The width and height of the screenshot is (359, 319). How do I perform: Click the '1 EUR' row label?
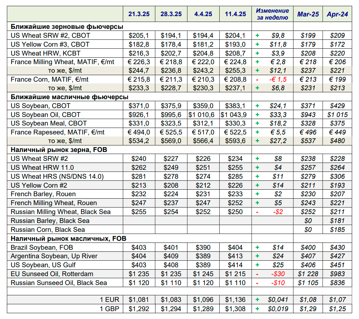point(109,300)
